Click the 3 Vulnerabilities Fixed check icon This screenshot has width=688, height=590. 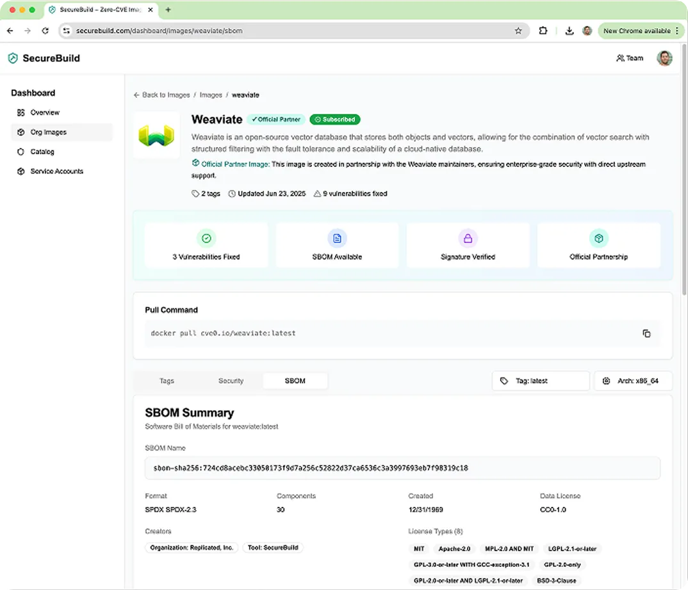point(206,238)
